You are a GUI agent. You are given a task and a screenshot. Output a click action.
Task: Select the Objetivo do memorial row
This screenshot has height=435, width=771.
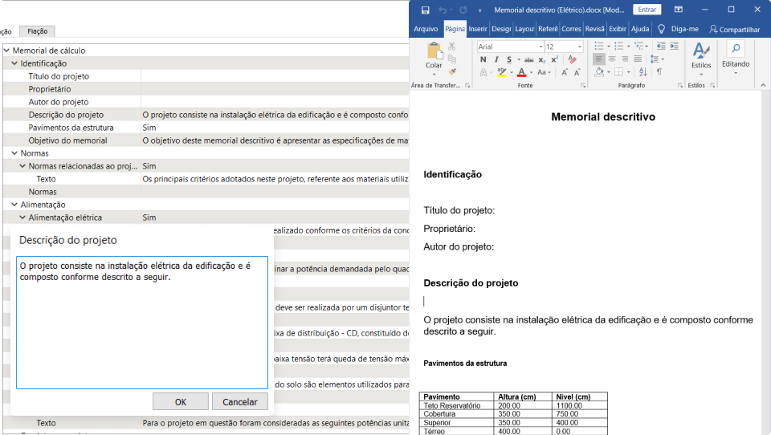[206, 140]
